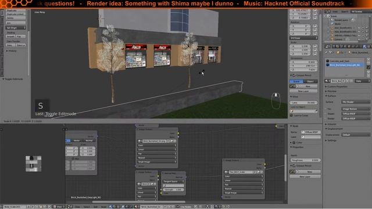Open Tangent Space dropdown in Normal Map node
Image resolution: width=372 pixels, height=209 pixels.
tap(173, 181)
